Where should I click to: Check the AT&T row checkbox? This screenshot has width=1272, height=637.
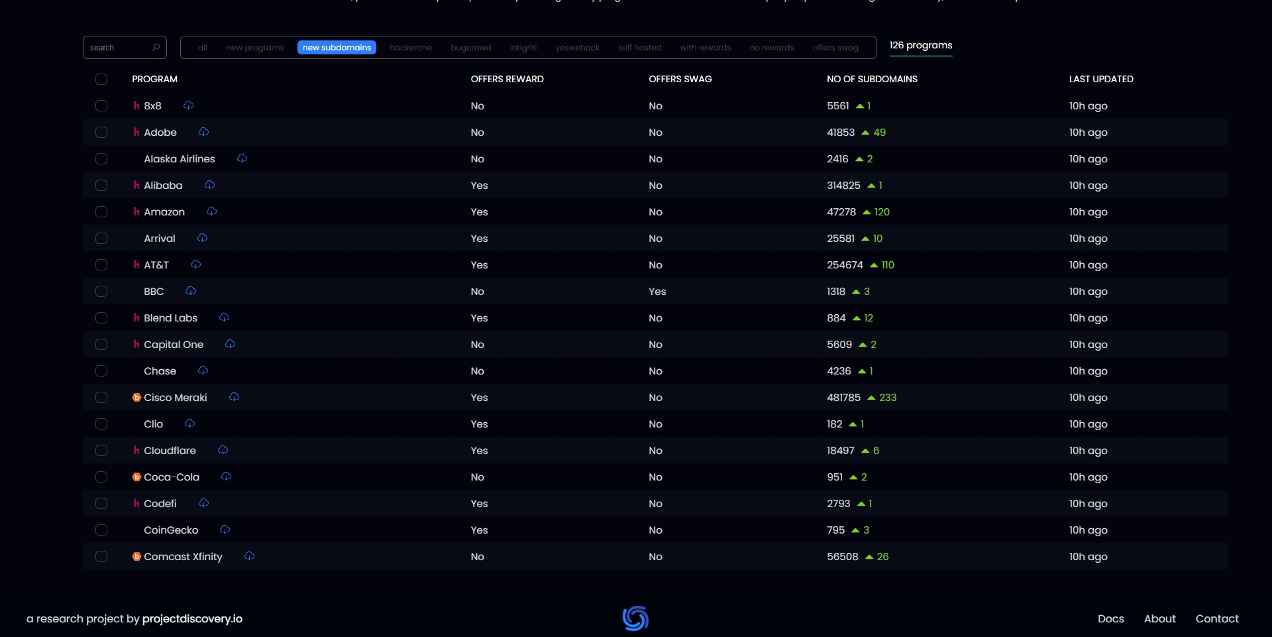101,265
